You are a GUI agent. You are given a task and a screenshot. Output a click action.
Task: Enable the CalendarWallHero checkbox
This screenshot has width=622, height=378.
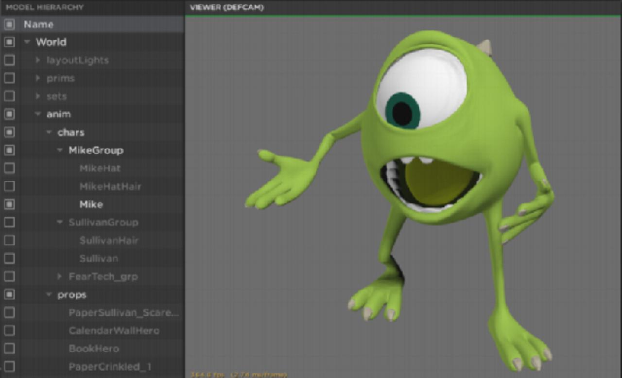click(9, 330)
